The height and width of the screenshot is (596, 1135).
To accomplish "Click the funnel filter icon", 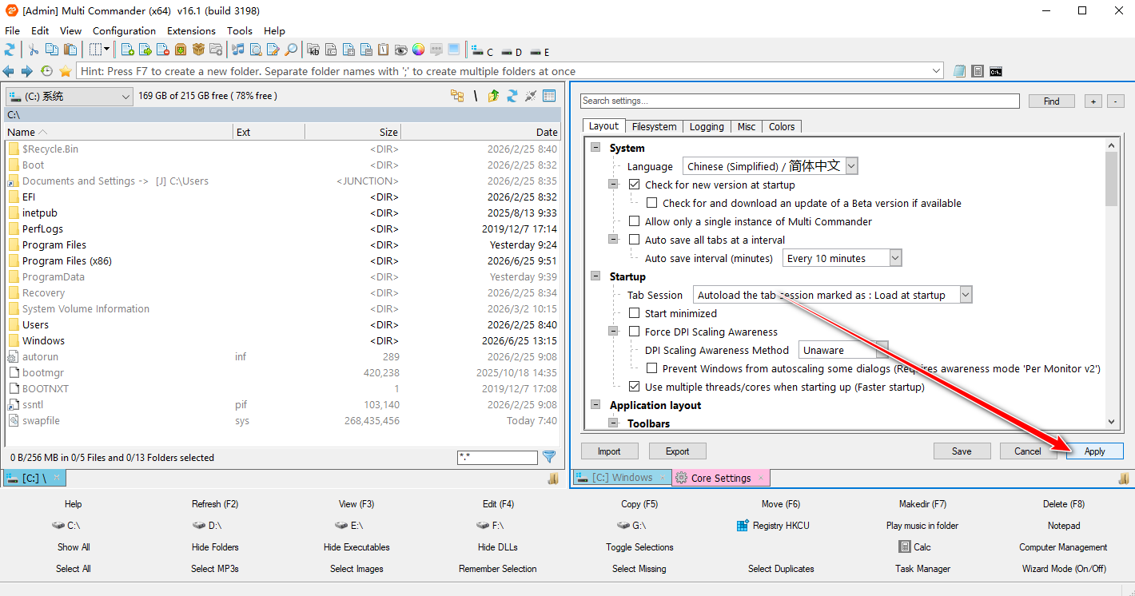I will click(549, 457).
